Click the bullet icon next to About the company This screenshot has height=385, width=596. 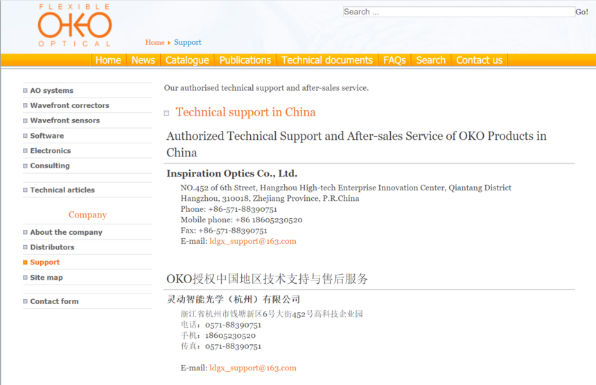25,232
